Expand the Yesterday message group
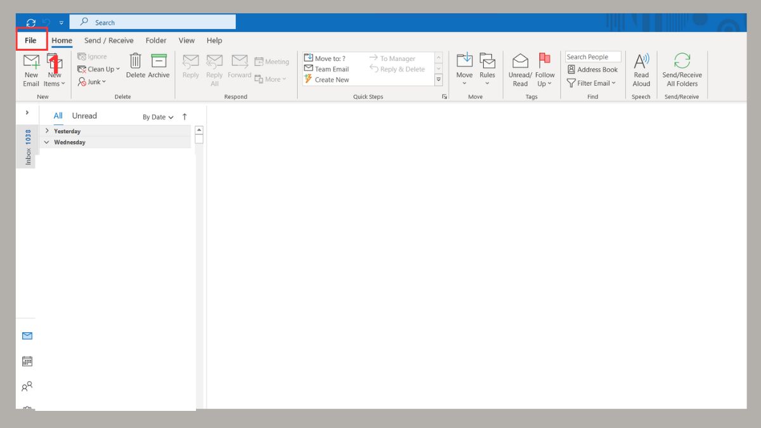The height and width of the screenshot is (428, 761). [47, 131]
